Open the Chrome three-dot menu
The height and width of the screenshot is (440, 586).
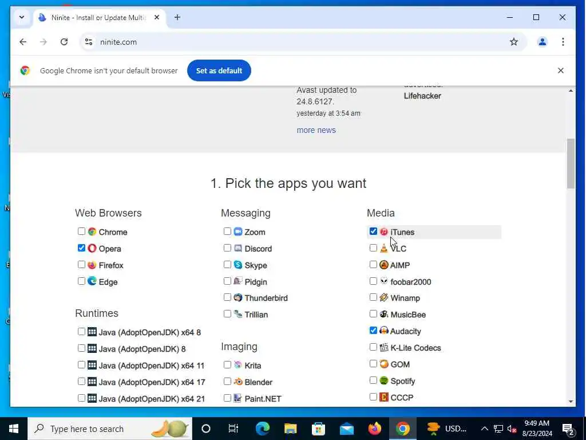tap(563, 42)
